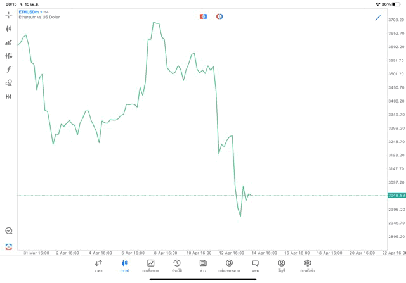Open the H4 timeframe selector
Screen dimensions: 406x283
pos(9,97)
